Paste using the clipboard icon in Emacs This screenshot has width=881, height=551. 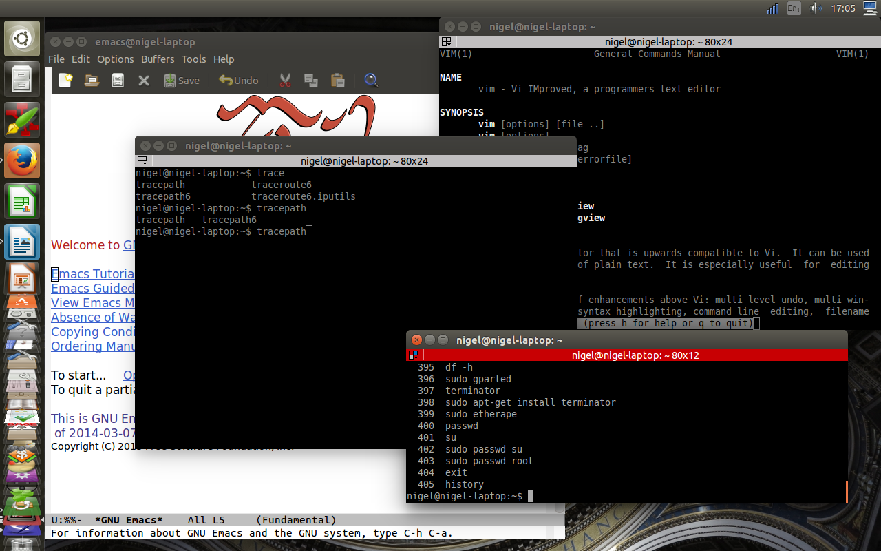(337, 81)
